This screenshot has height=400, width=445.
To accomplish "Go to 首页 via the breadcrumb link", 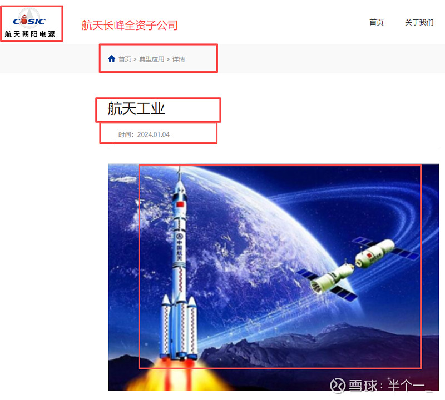I will tap(125, 59).
